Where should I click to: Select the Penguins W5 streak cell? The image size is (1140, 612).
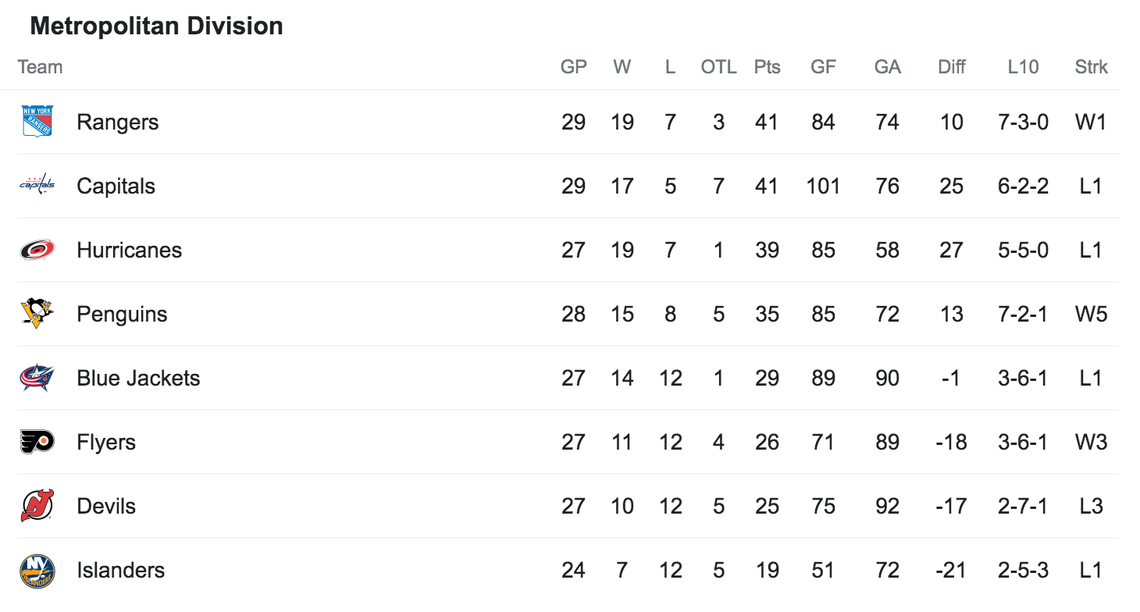click(1091, 315)
